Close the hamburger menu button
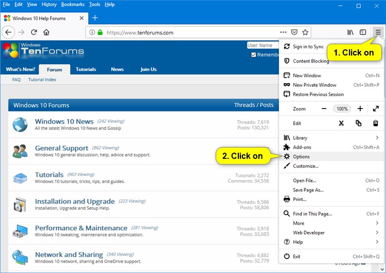The height and width of the screenshot is (273, 386). pos(378,32)
